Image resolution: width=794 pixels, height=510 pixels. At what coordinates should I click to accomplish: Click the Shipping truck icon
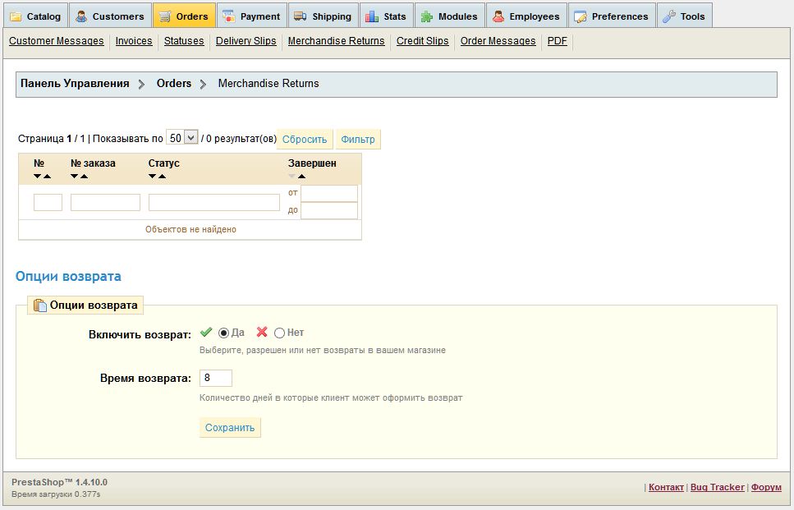tap(300, 16)
